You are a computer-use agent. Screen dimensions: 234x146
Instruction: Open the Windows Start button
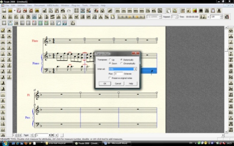[x=5, y=143]
